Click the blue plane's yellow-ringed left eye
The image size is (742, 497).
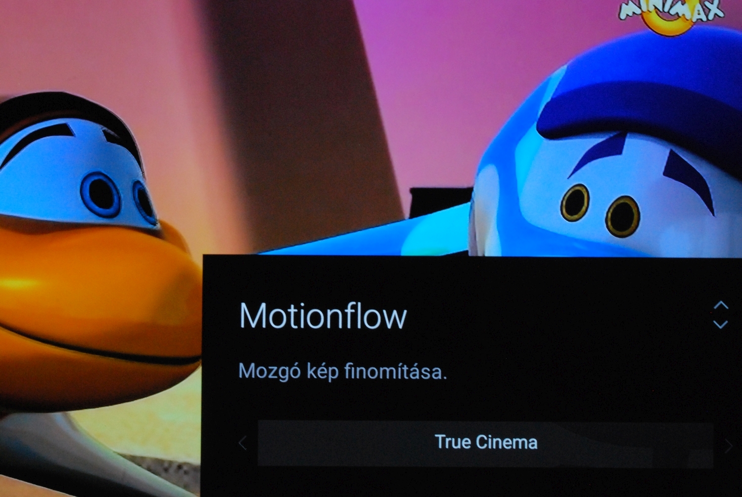(x=575, y=202)
